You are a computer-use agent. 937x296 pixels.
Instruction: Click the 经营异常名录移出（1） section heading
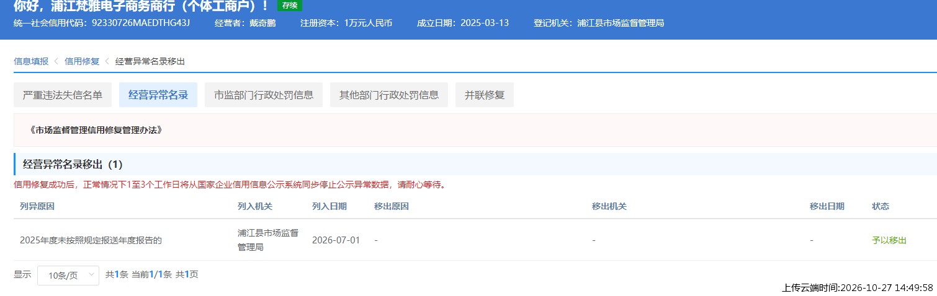[x=73, y=164]
